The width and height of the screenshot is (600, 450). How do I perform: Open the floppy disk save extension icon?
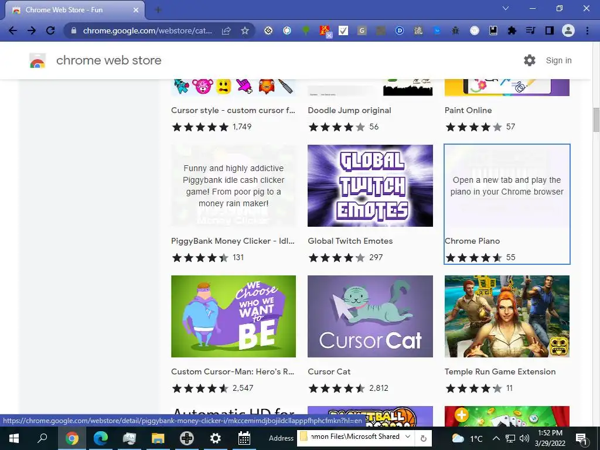[493, 30]
